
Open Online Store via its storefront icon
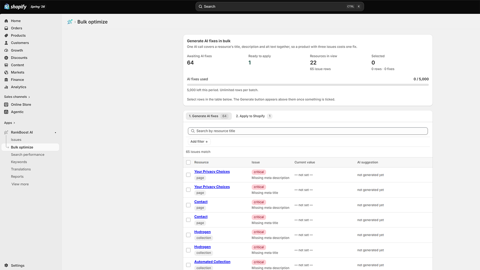pos(6,105)
